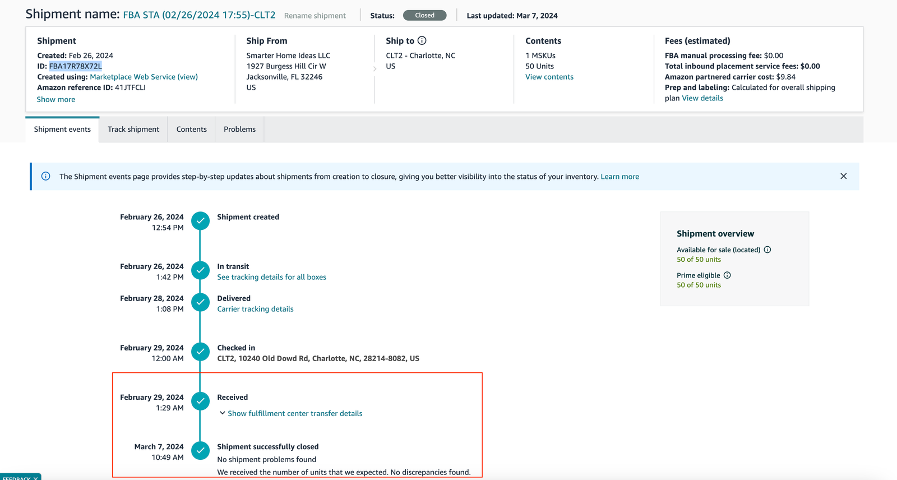
Task: Click the 50 Units contents text
Action: [x=539, y=66]
